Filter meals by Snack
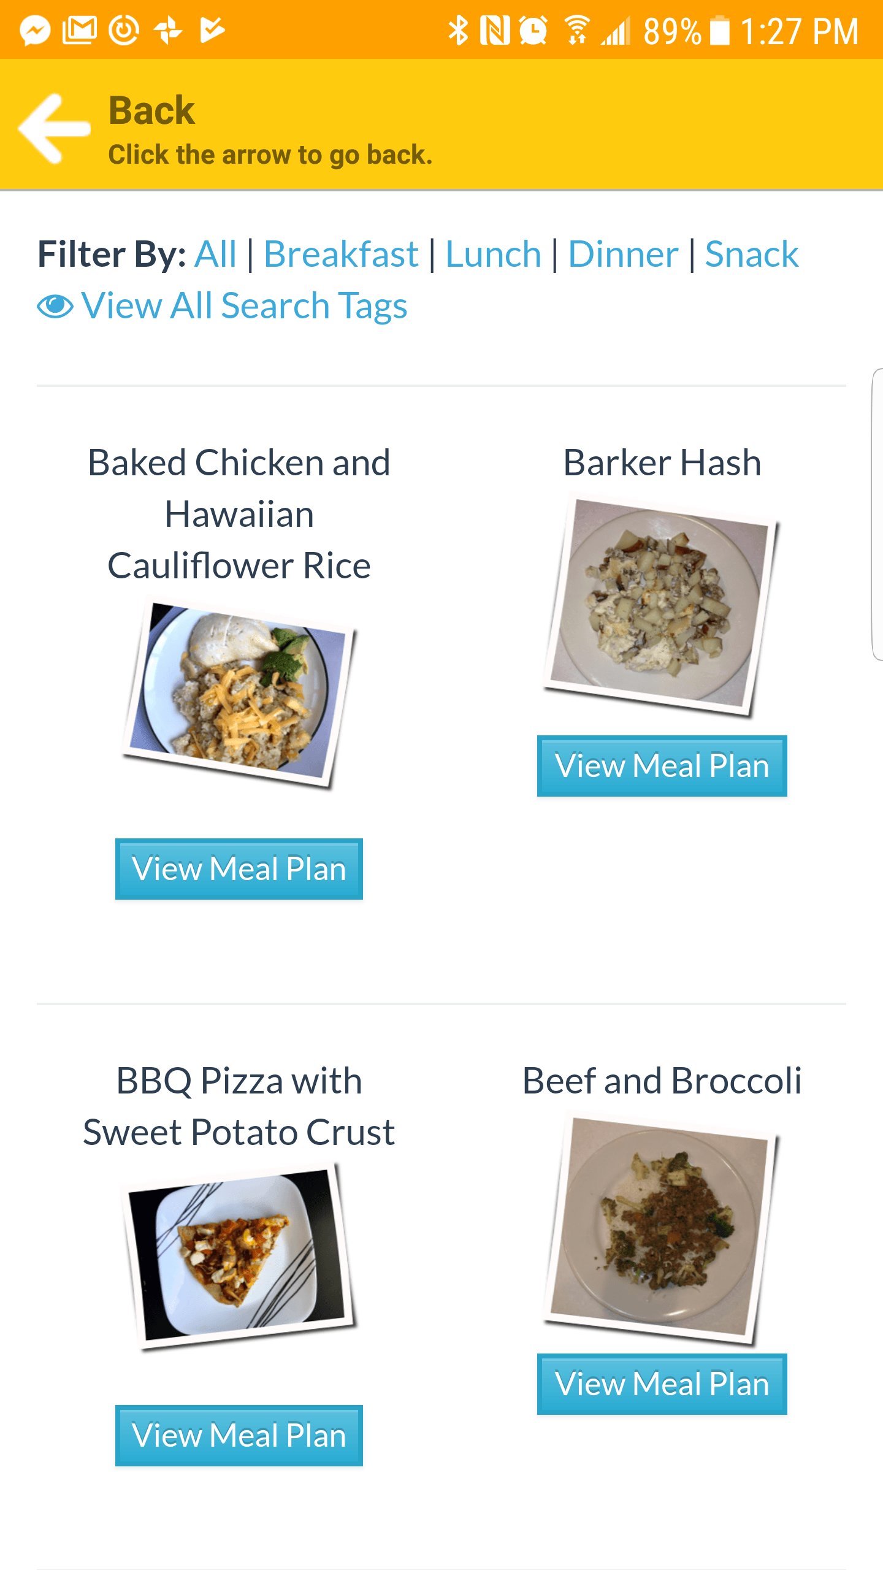The width and height of the screenshot is (883, 1570). (752, 254)
